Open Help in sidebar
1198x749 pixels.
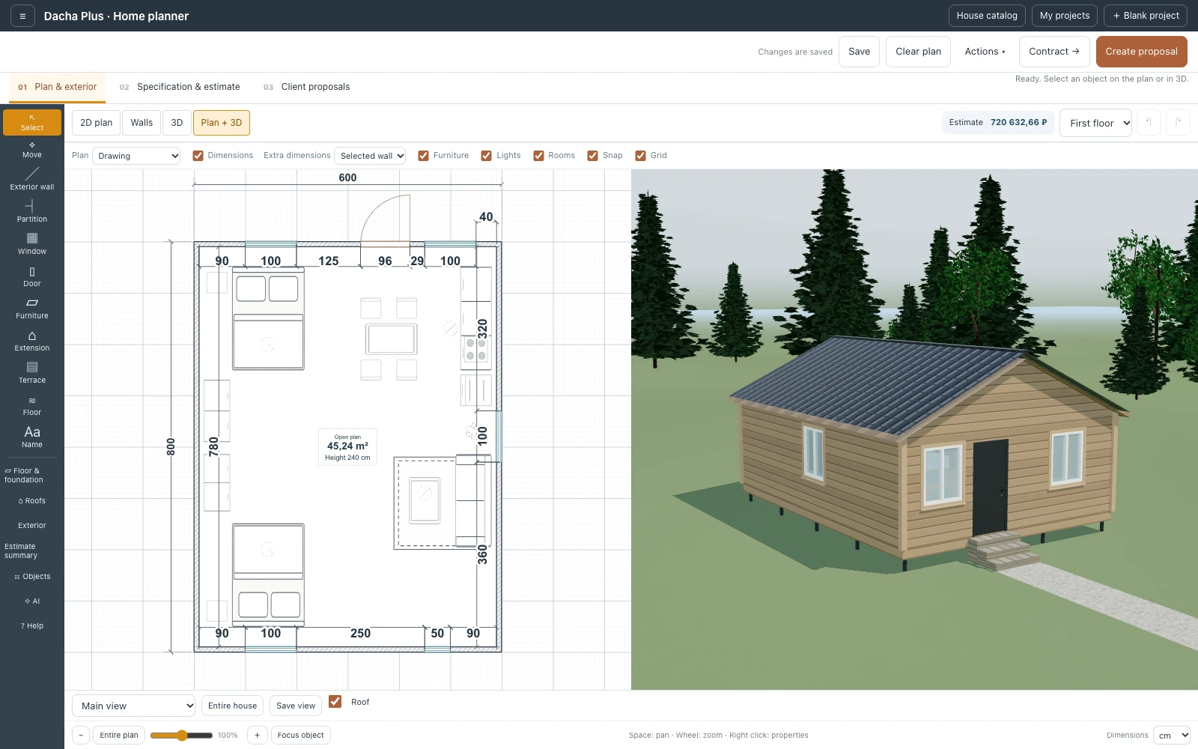click(x=32, y=626)
